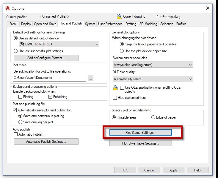Select the Plot and Publish tab
Image resolution: width=218 pixels, height=178 pixels.
70,23
